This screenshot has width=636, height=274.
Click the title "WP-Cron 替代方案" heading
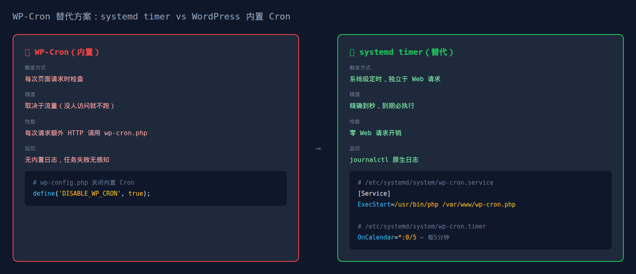point(151,17)
